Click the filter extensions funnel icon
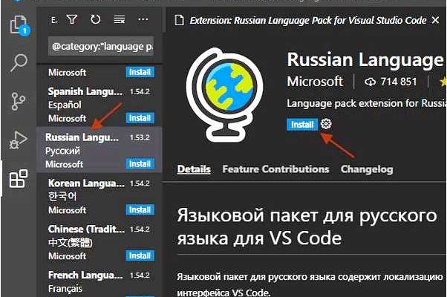This screenshot has width=447, height=297. pyautogui.click(x=72, y=19)
